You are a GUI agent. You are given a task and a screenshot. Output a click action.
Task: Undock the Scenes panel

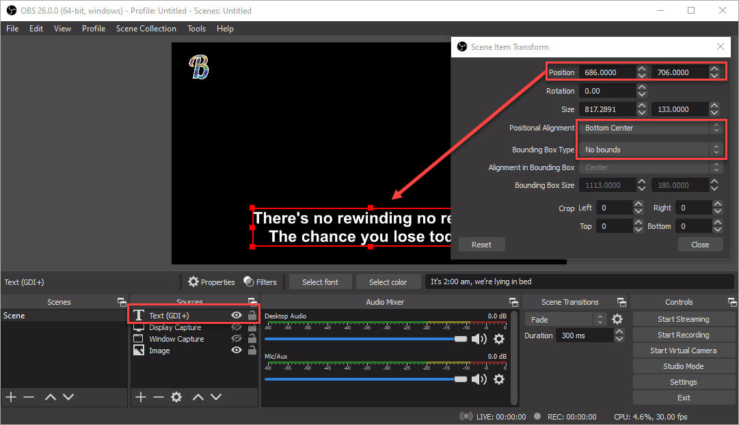coord(122,302)
